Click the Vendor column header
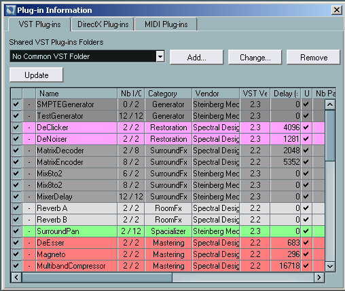This screenshot has width=345, height=291. (216, 94)
